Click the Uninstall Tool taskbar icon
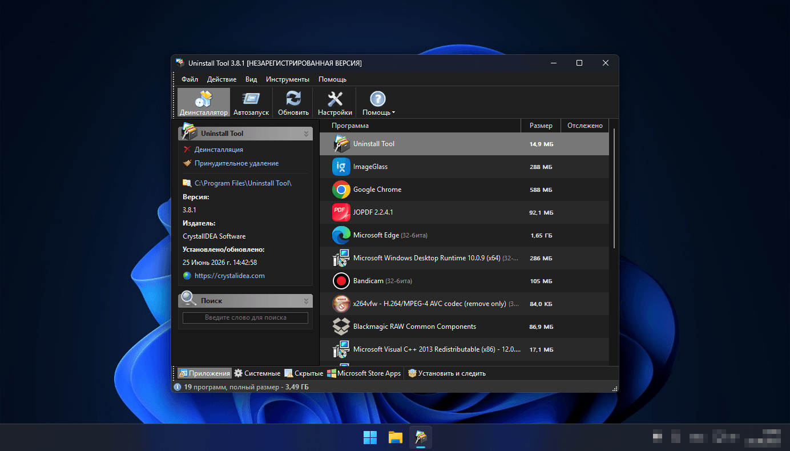This screenshot has width=790, height=451. (x=421, y=437)
